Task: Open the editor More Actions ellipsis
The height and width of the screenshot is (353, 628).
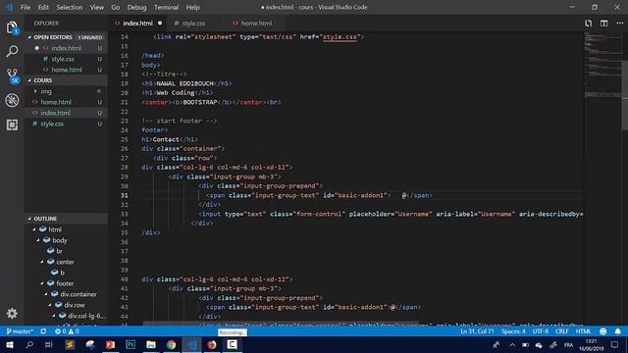Action: click(619, 24)
